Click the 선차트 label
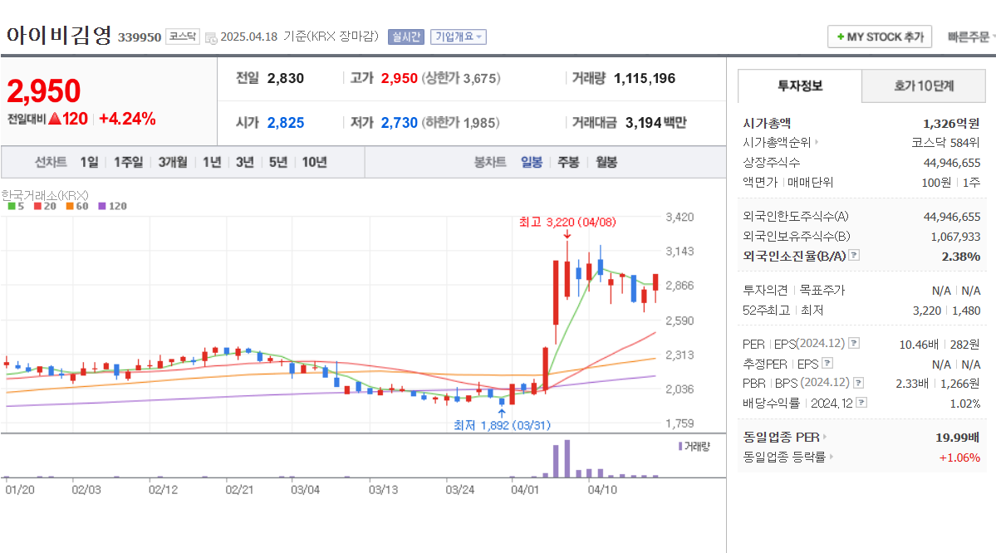The width and height of the screenshot is (996, 553). pyautogui.click(x=50, y=163)
